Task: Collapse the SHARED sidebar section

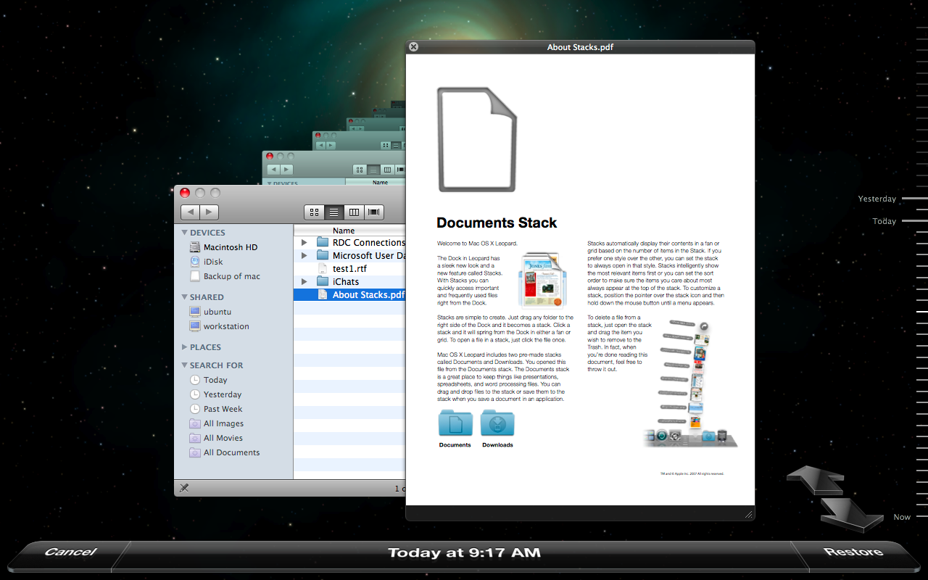Action: 185,297
